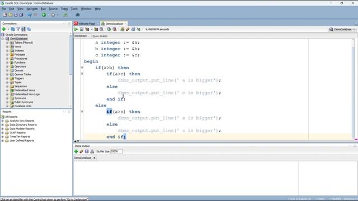Select the Worksheet tab

point(81,36)
